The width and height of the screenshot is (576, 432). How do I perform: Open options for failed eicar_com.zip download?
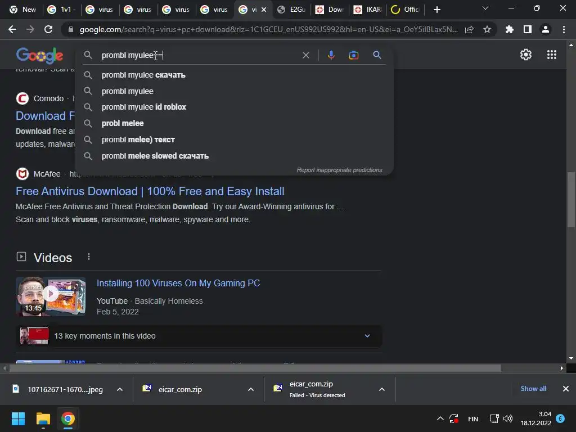point(382,389)
